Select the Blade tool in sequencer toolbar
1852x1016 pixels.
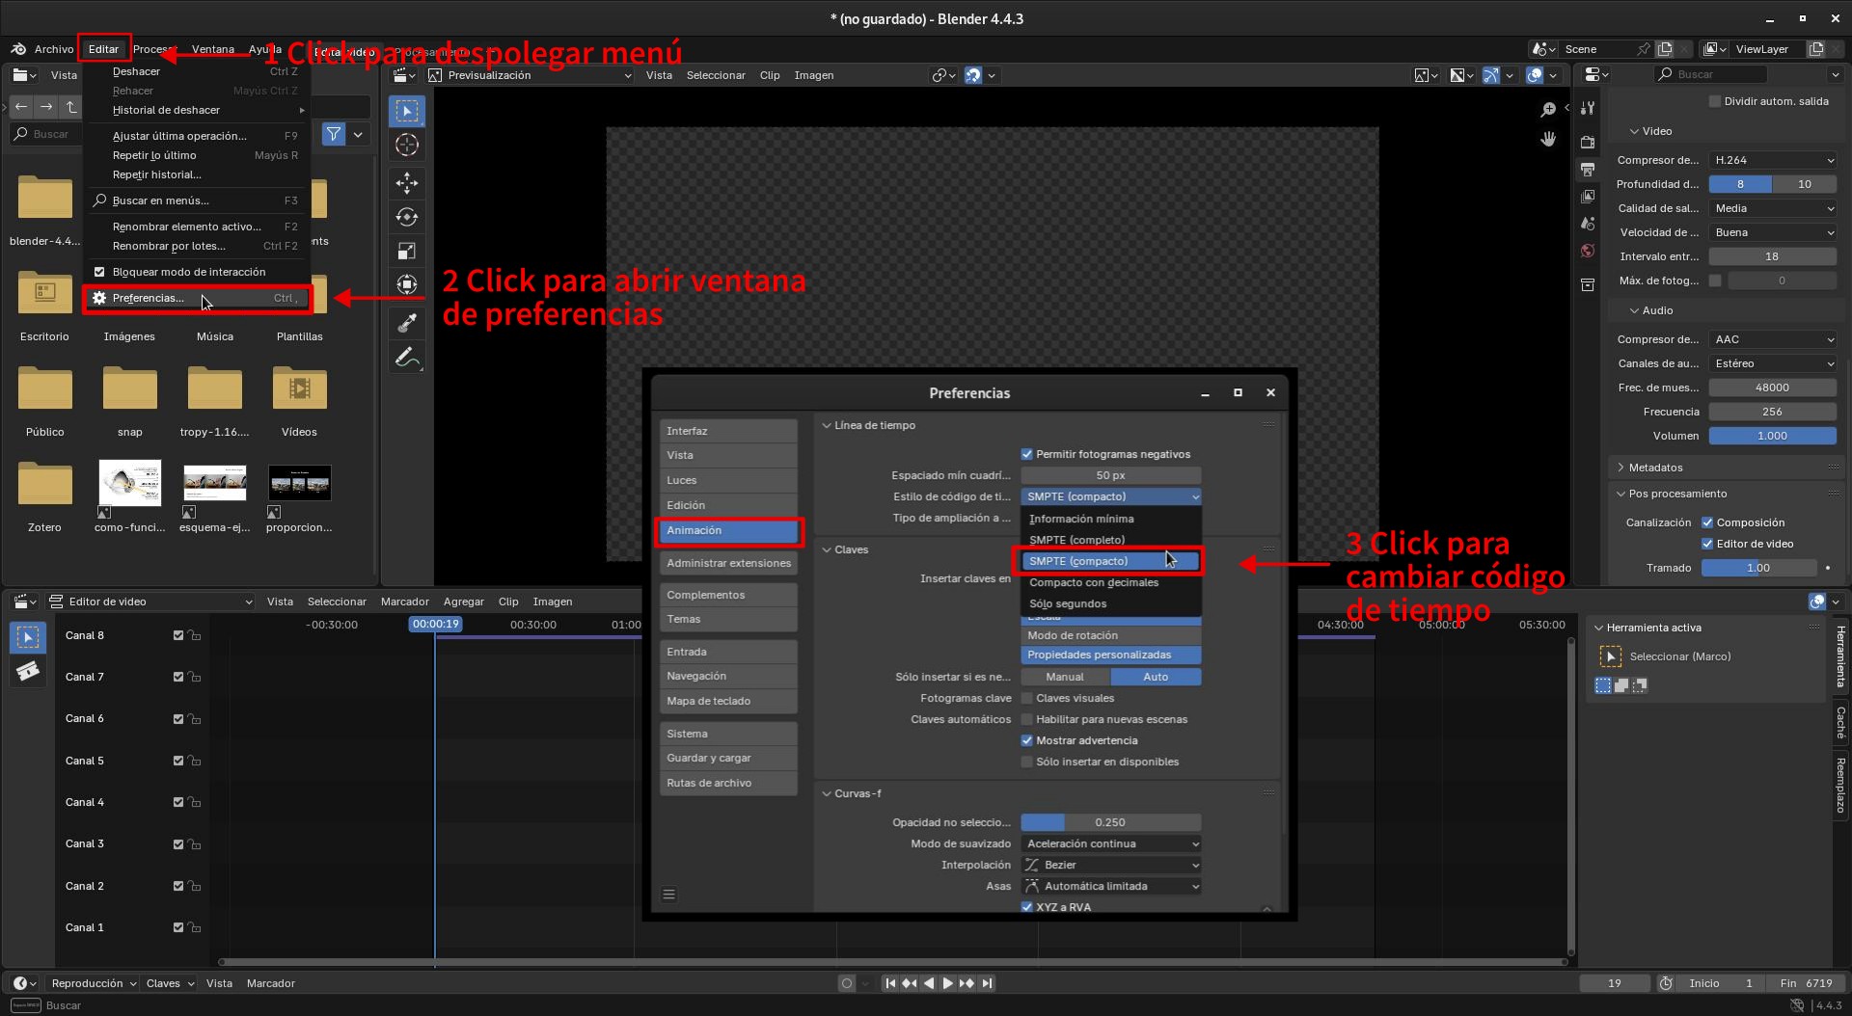click(x=28, y=671)
